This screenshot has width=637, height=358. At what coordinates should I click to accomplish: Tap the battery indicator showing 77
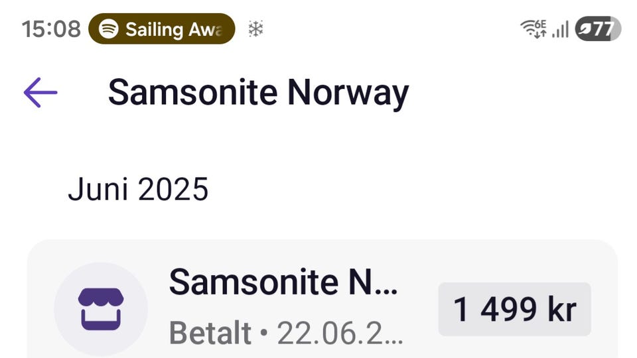[598, 29]
